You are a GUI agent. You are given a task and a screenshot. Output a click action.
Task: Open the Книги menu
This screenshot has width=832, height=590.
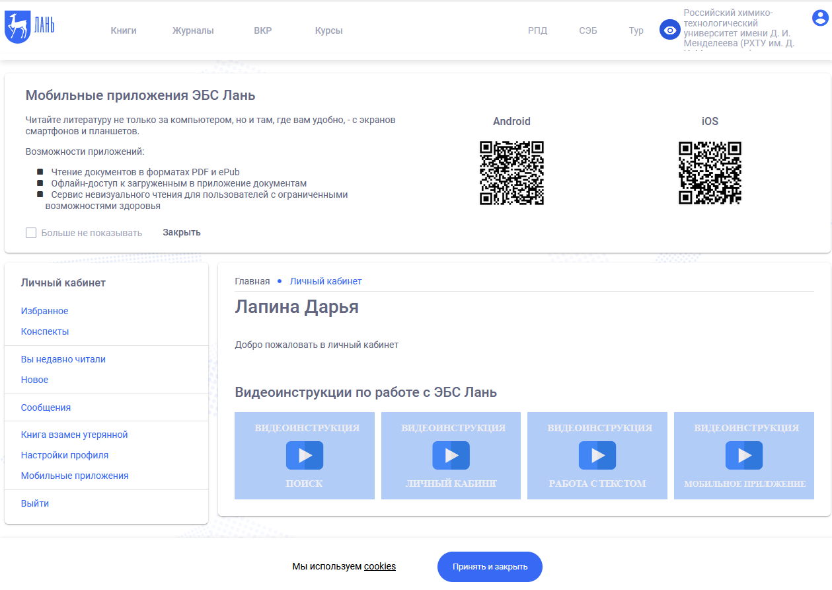(x=124, y=30)
